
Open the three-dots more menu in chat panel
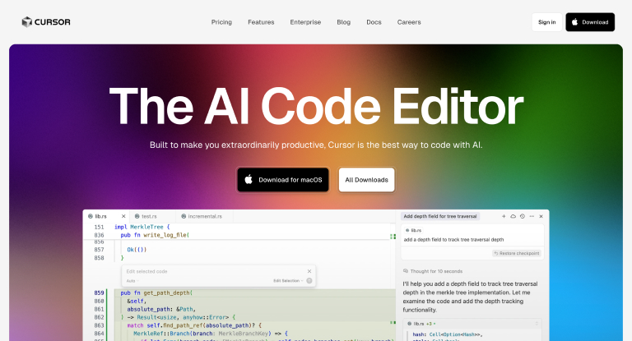pyautogui.click(x=532, y=216)
